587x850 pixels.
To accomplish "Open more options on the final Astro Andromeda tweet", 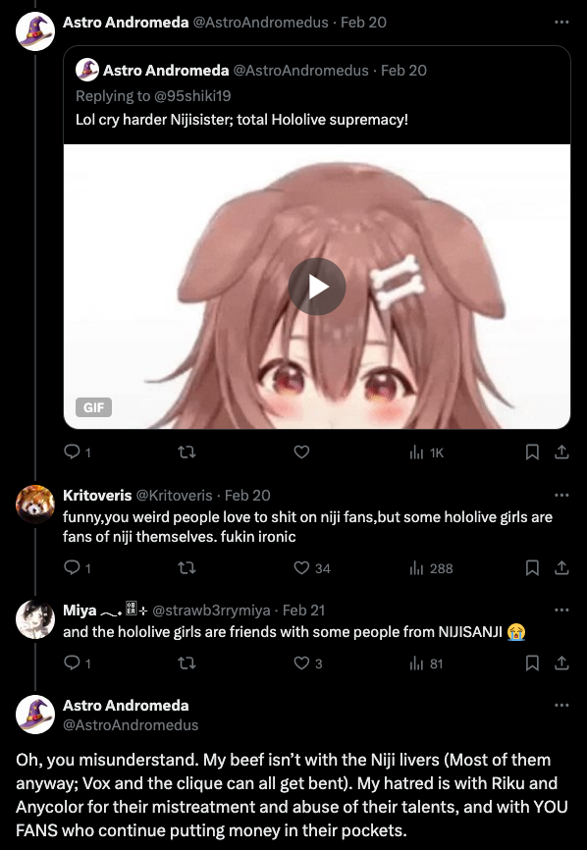I will point(562,706).
